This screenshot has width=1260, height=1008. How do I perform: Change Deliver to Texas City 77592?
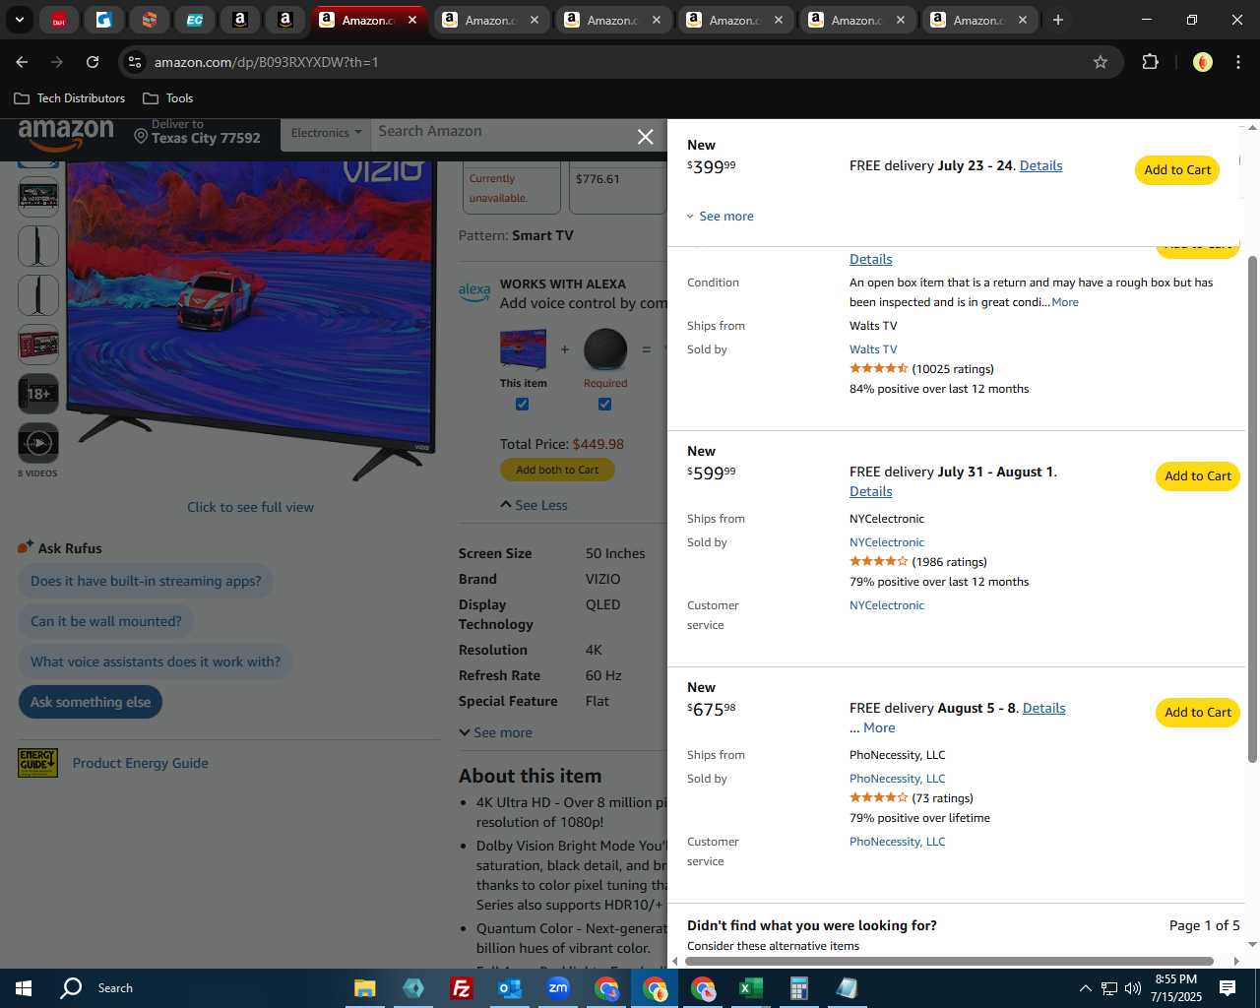[198, 132]
